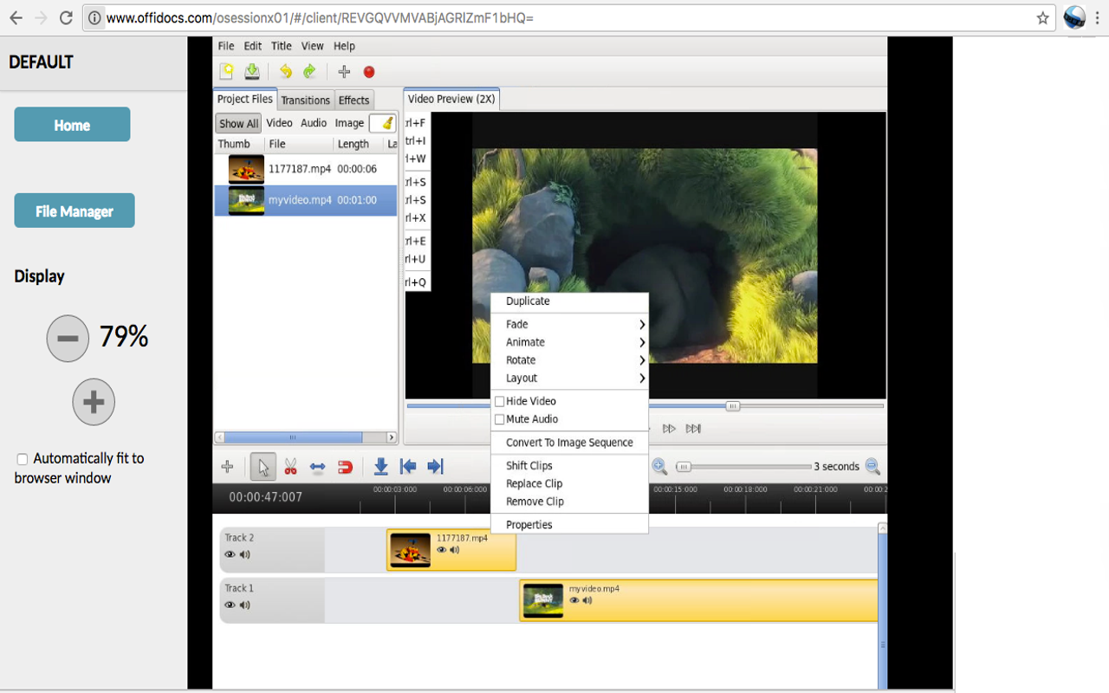Screen dimensions: 1109x693
Task: Click the browser profile avatar icon
Action: (1074, 17)
